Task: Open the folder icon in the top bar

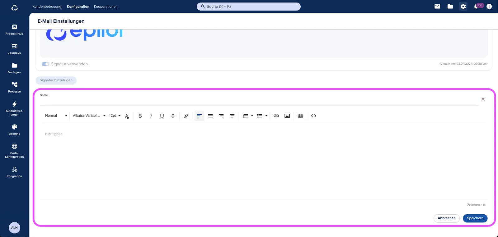Action: click(450, 6)
